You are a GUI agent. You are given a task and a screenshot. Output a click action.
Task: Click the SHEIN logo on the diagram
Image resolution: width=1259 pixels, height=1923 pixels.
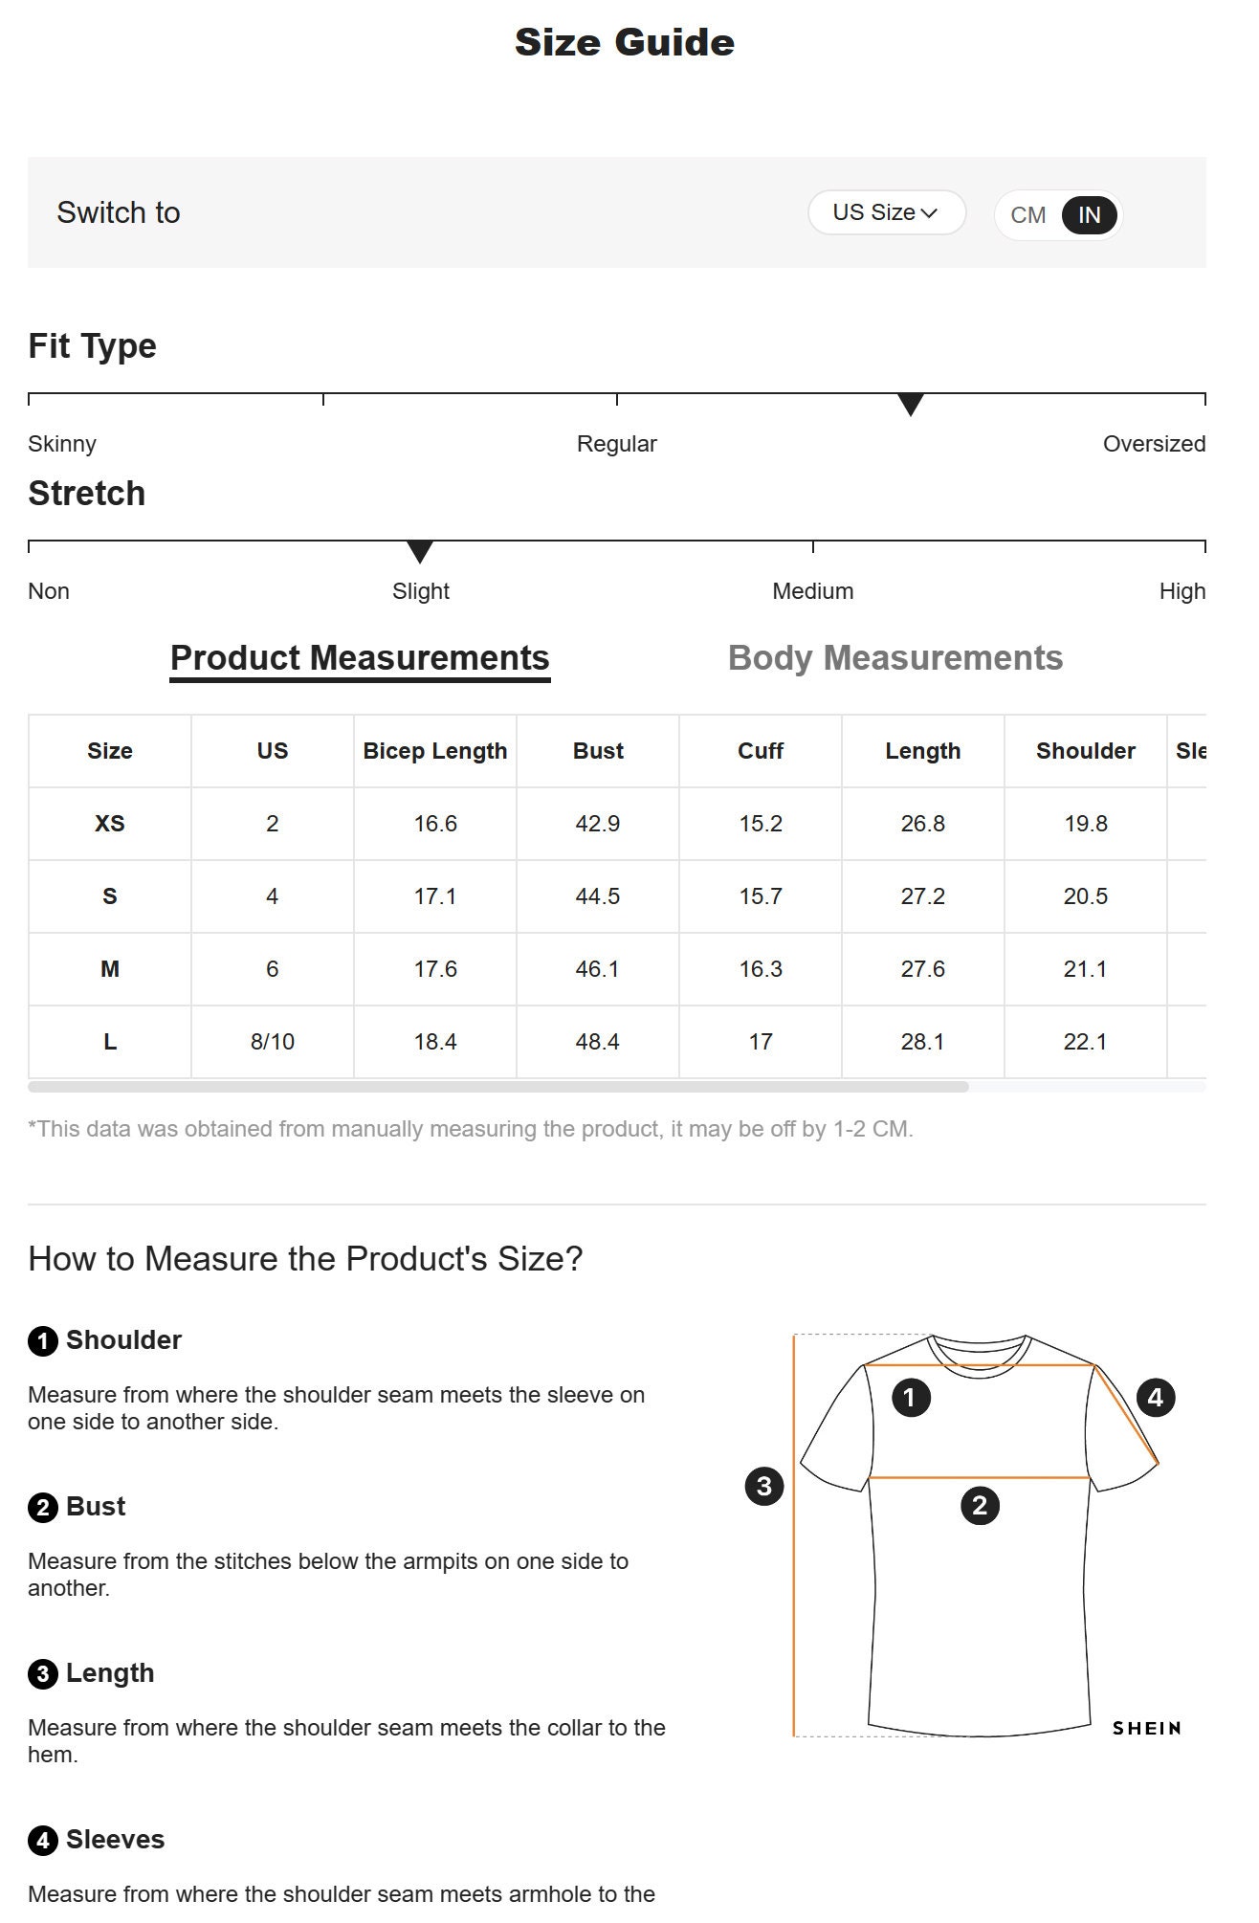click(1147, 1728)
